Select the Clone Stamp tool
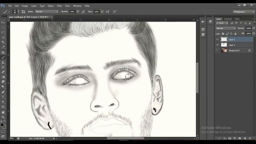Screen dimensions: 256x144 pos(3,62)
